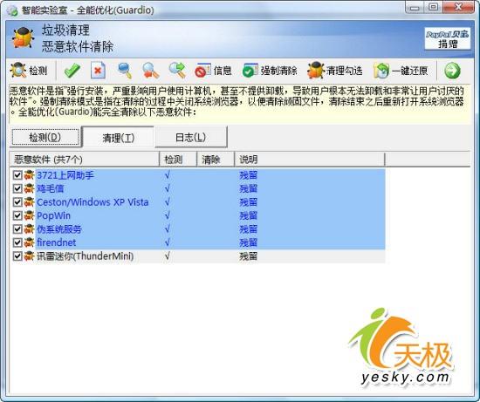Click the 恶意软件 (共7个) column header

coord(85,160)
